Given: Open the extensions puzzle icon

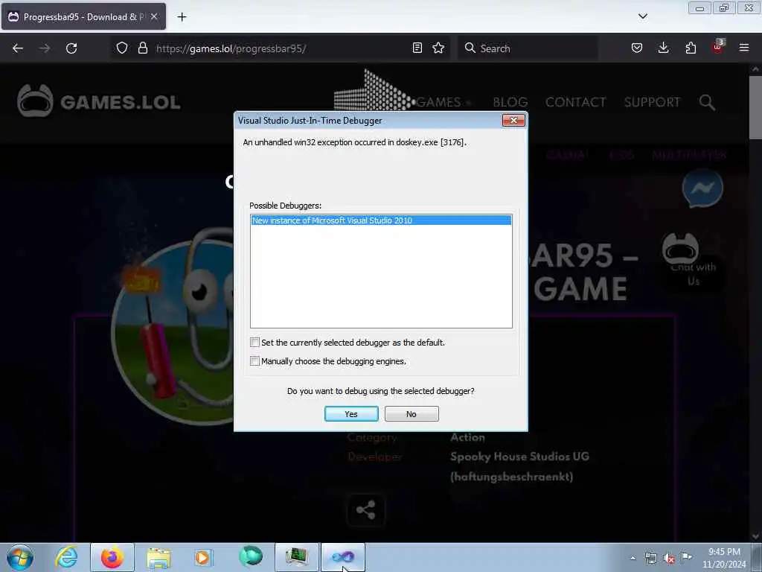Looking at the screenshot, I should [x=691, y=48].
